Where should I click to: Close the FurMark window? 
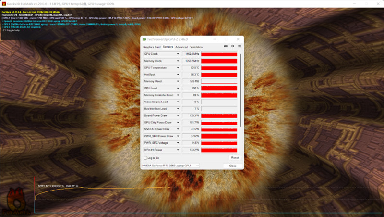click(378, 4)
